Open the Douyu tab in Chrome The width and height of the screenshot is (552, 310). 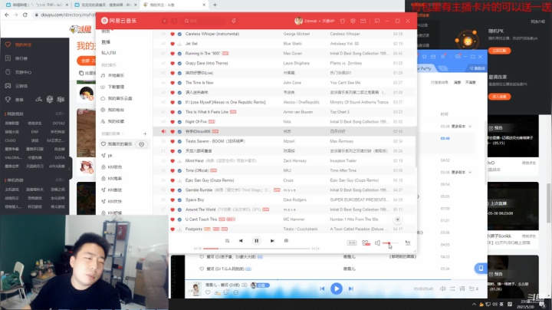coord(175,5)
